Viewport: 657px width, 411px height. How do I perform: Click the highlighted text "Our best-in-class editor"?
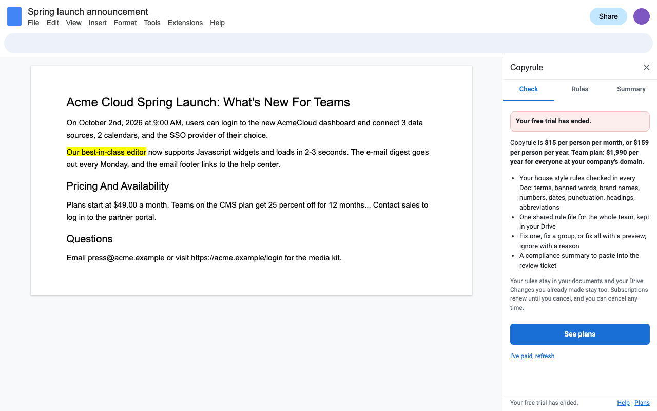coord(106,152)
